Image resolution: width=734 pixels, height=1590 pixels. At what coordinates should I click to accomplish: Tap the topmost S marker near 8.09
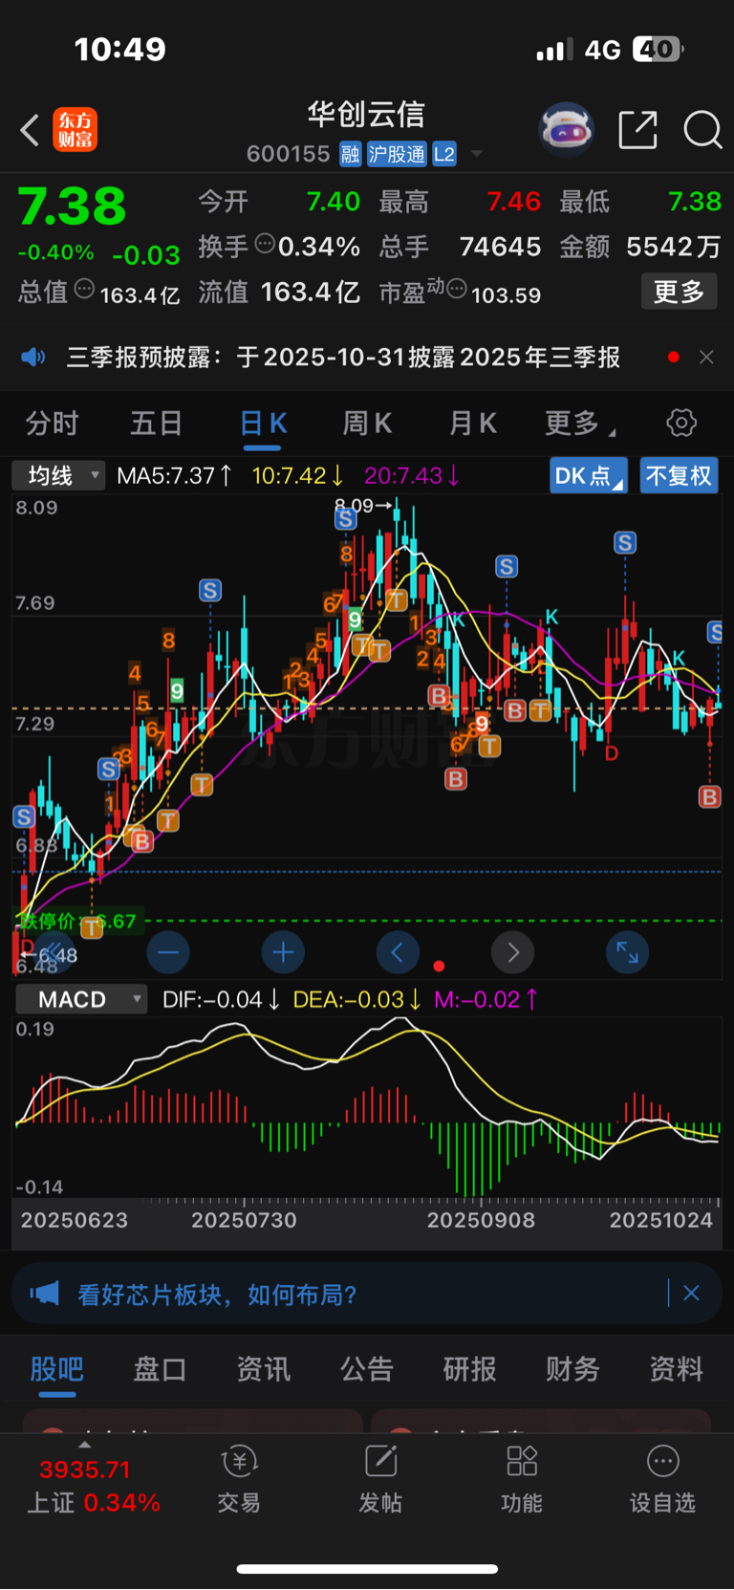pyautogui.click(x=345, y=519)
